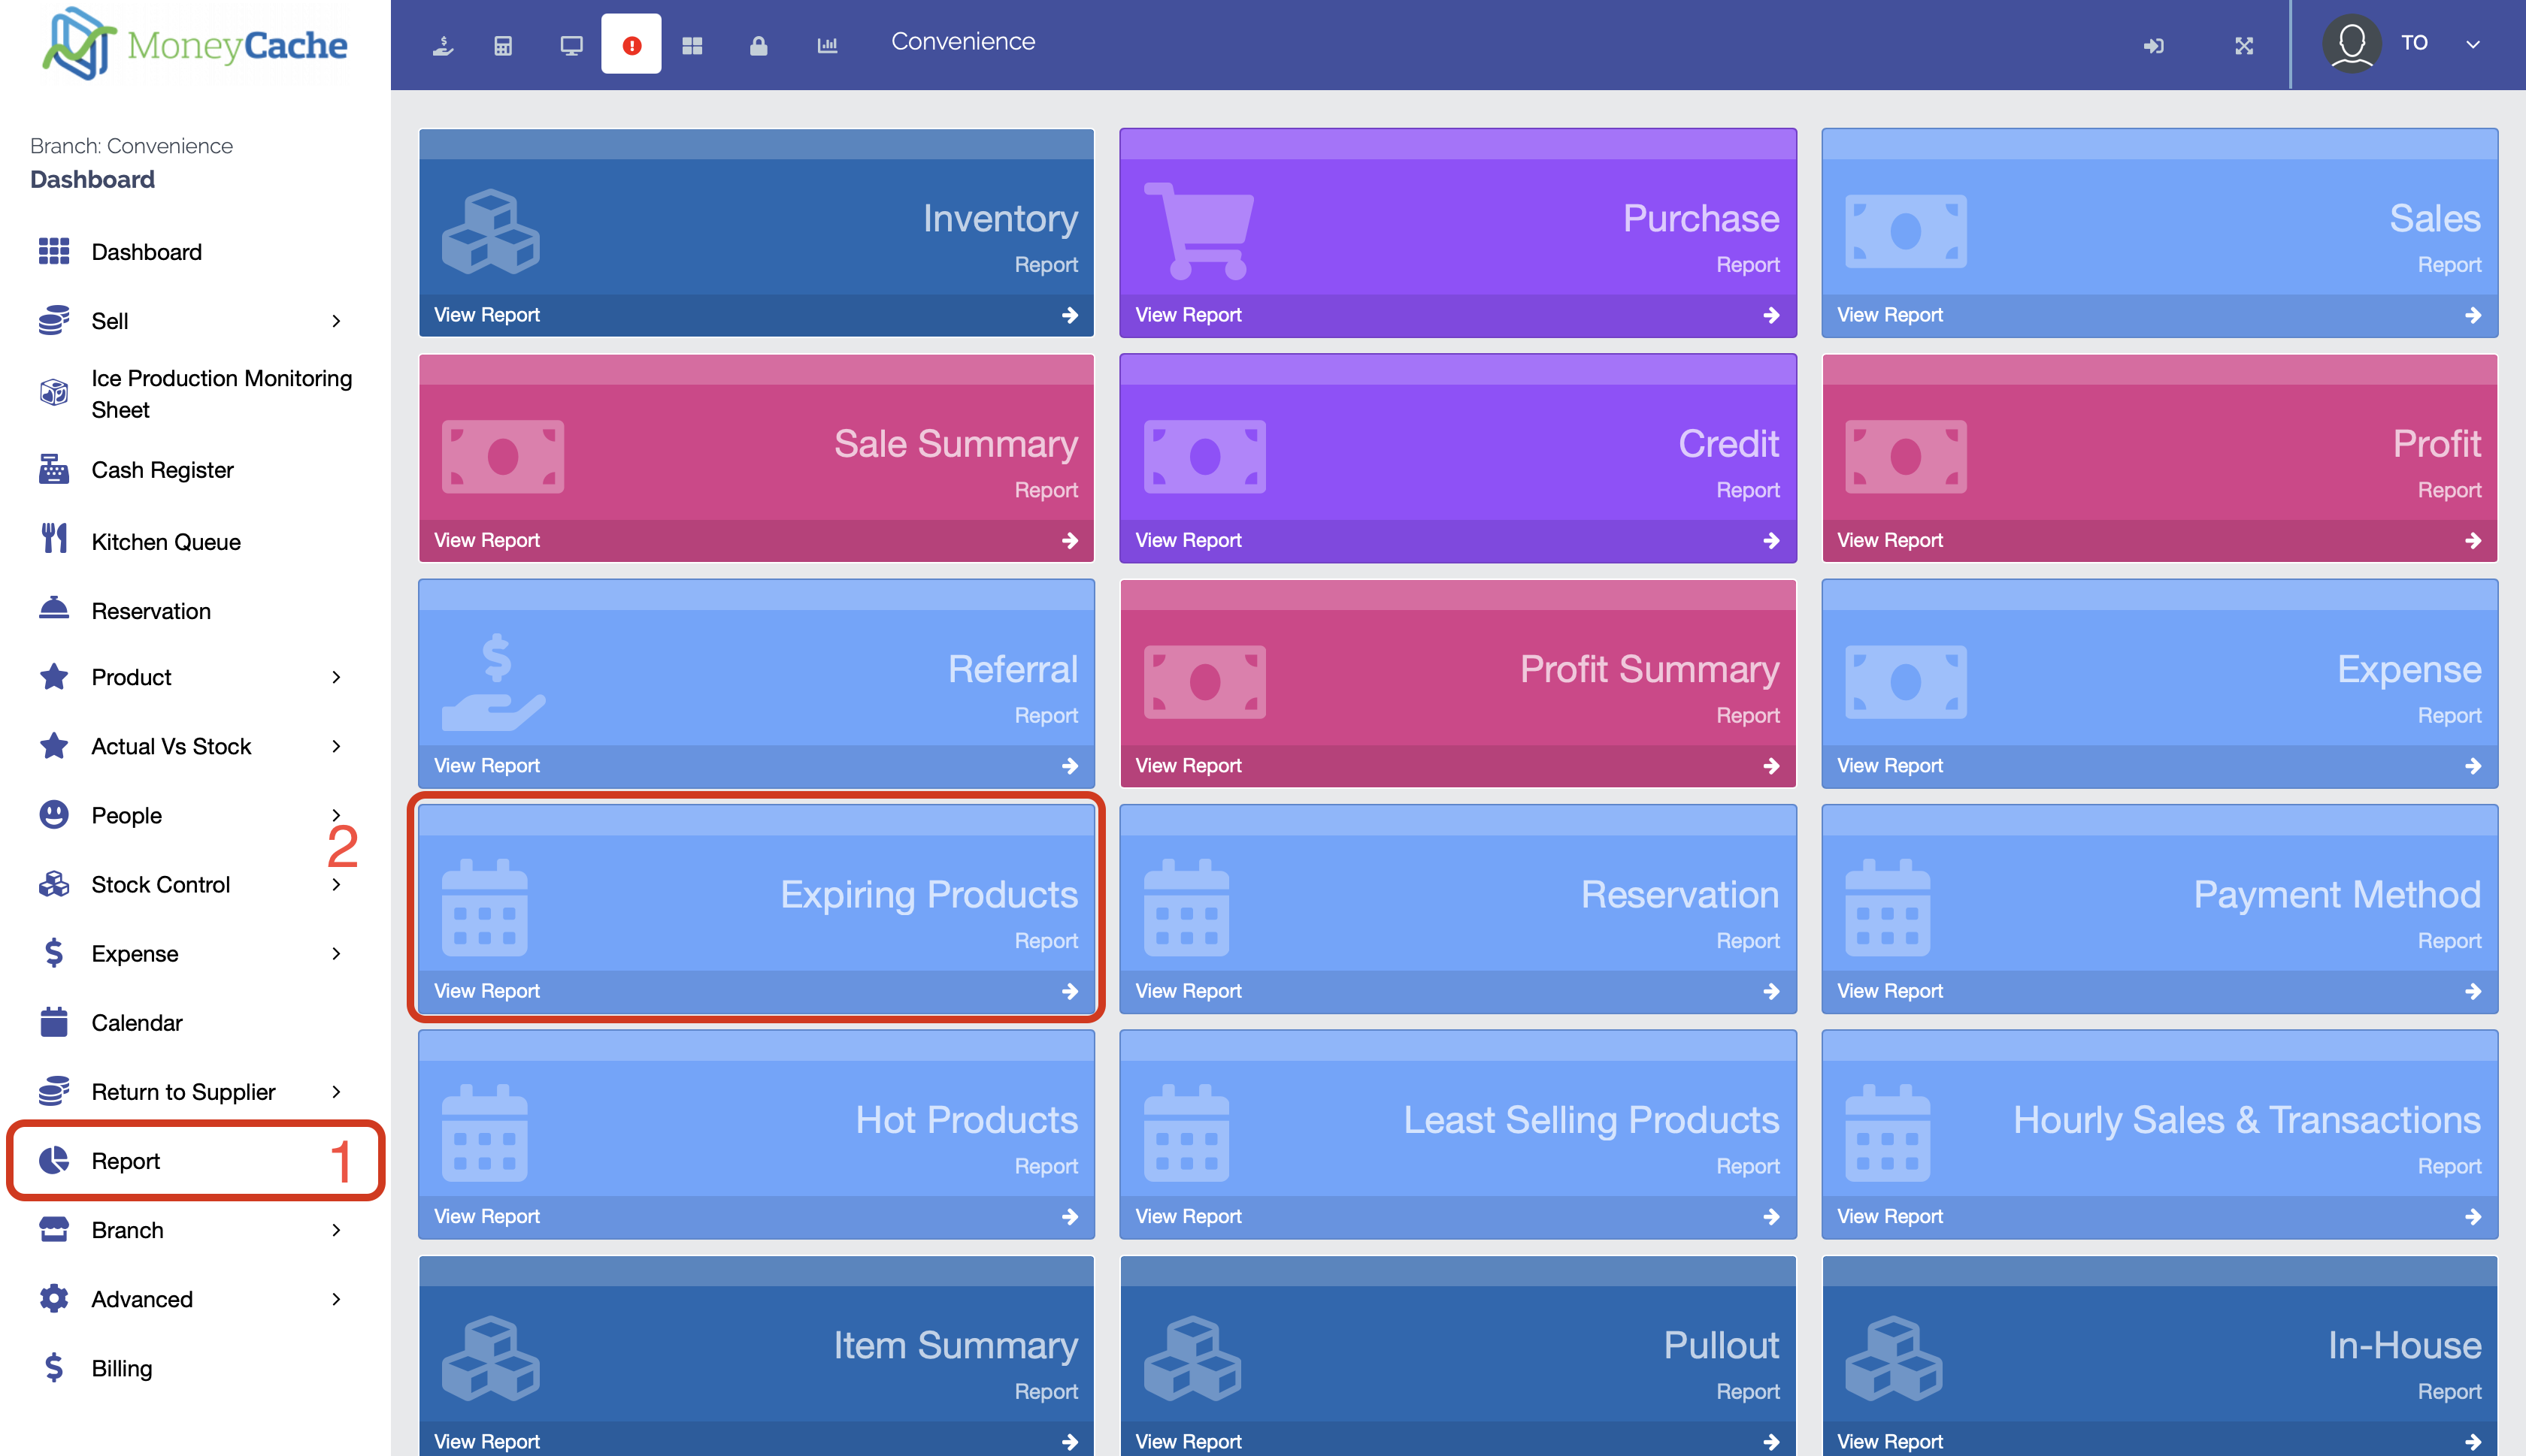Viewport: 2526px width, 1456px height.
Task: Expand the Stock Control submenu
Action: click(x=336, y=884)
